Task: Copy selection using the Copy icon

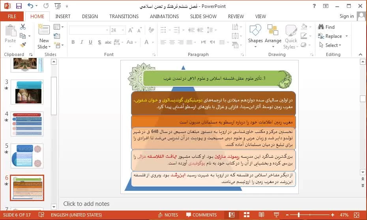Action: tap(23, 36)
